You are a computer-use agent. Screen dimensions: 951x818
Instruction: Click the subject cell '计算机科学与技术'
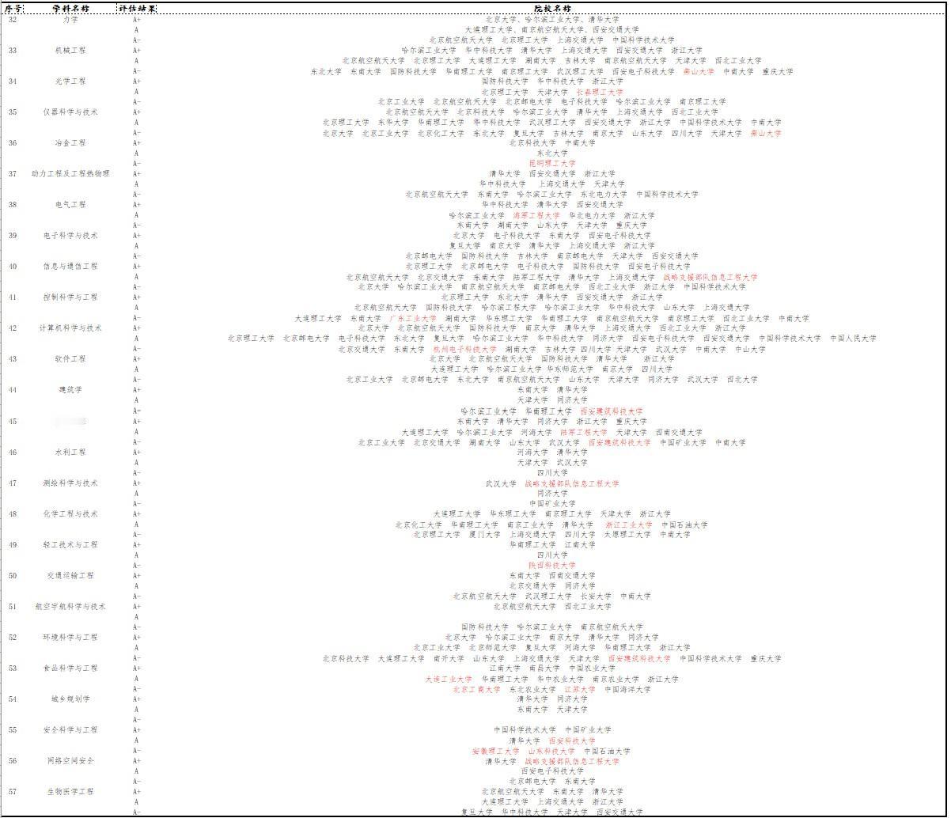pos(70,328)
